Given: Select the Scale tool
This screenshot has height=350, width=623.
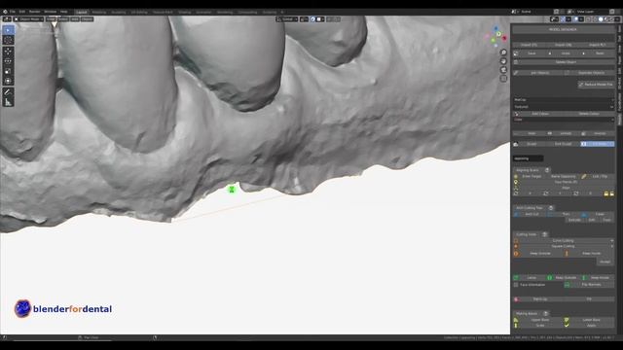Looking at the screenshot, I should [8, 71].
